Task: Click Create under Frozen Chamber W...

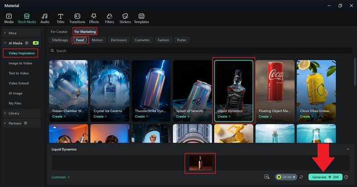Action: coord(59,116)
